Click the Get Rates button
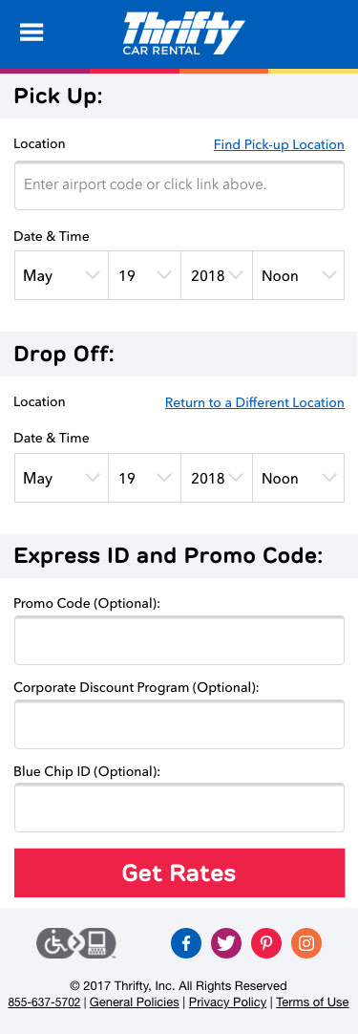The width and height of the screenshot is (358, 1034). 179,872
